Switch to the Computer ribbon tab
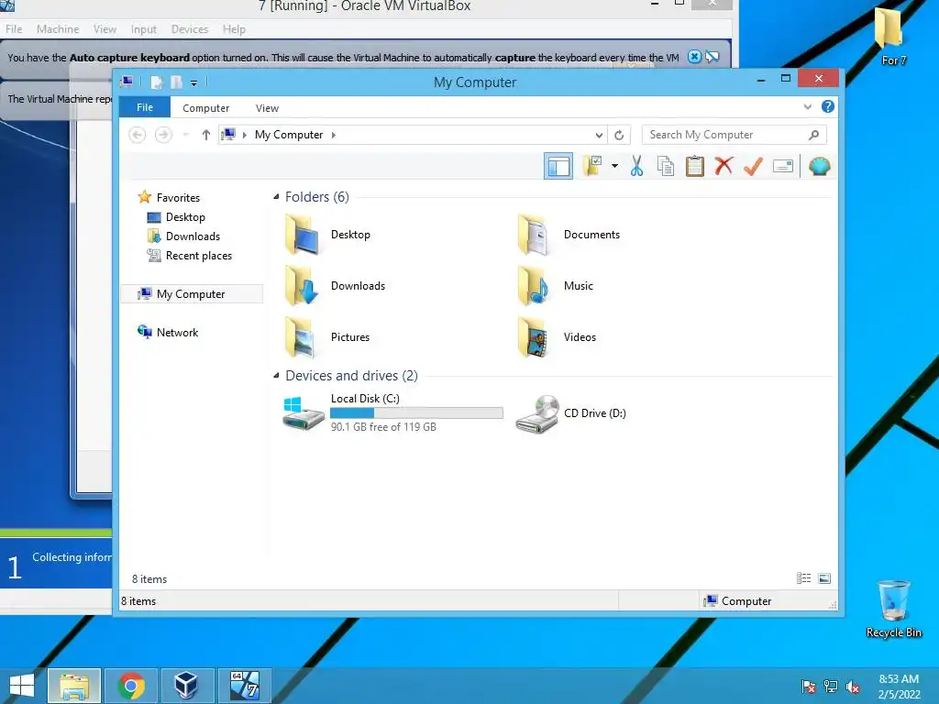This screenshot has width=939, height=704. 205,108
